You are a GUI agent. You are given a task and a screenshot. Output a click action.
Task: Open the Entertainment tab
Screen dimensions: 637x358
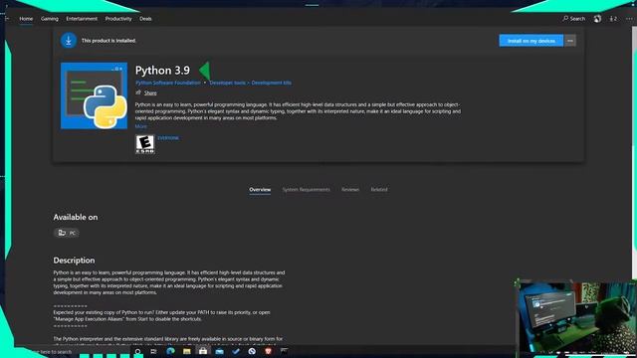[82, 19]
